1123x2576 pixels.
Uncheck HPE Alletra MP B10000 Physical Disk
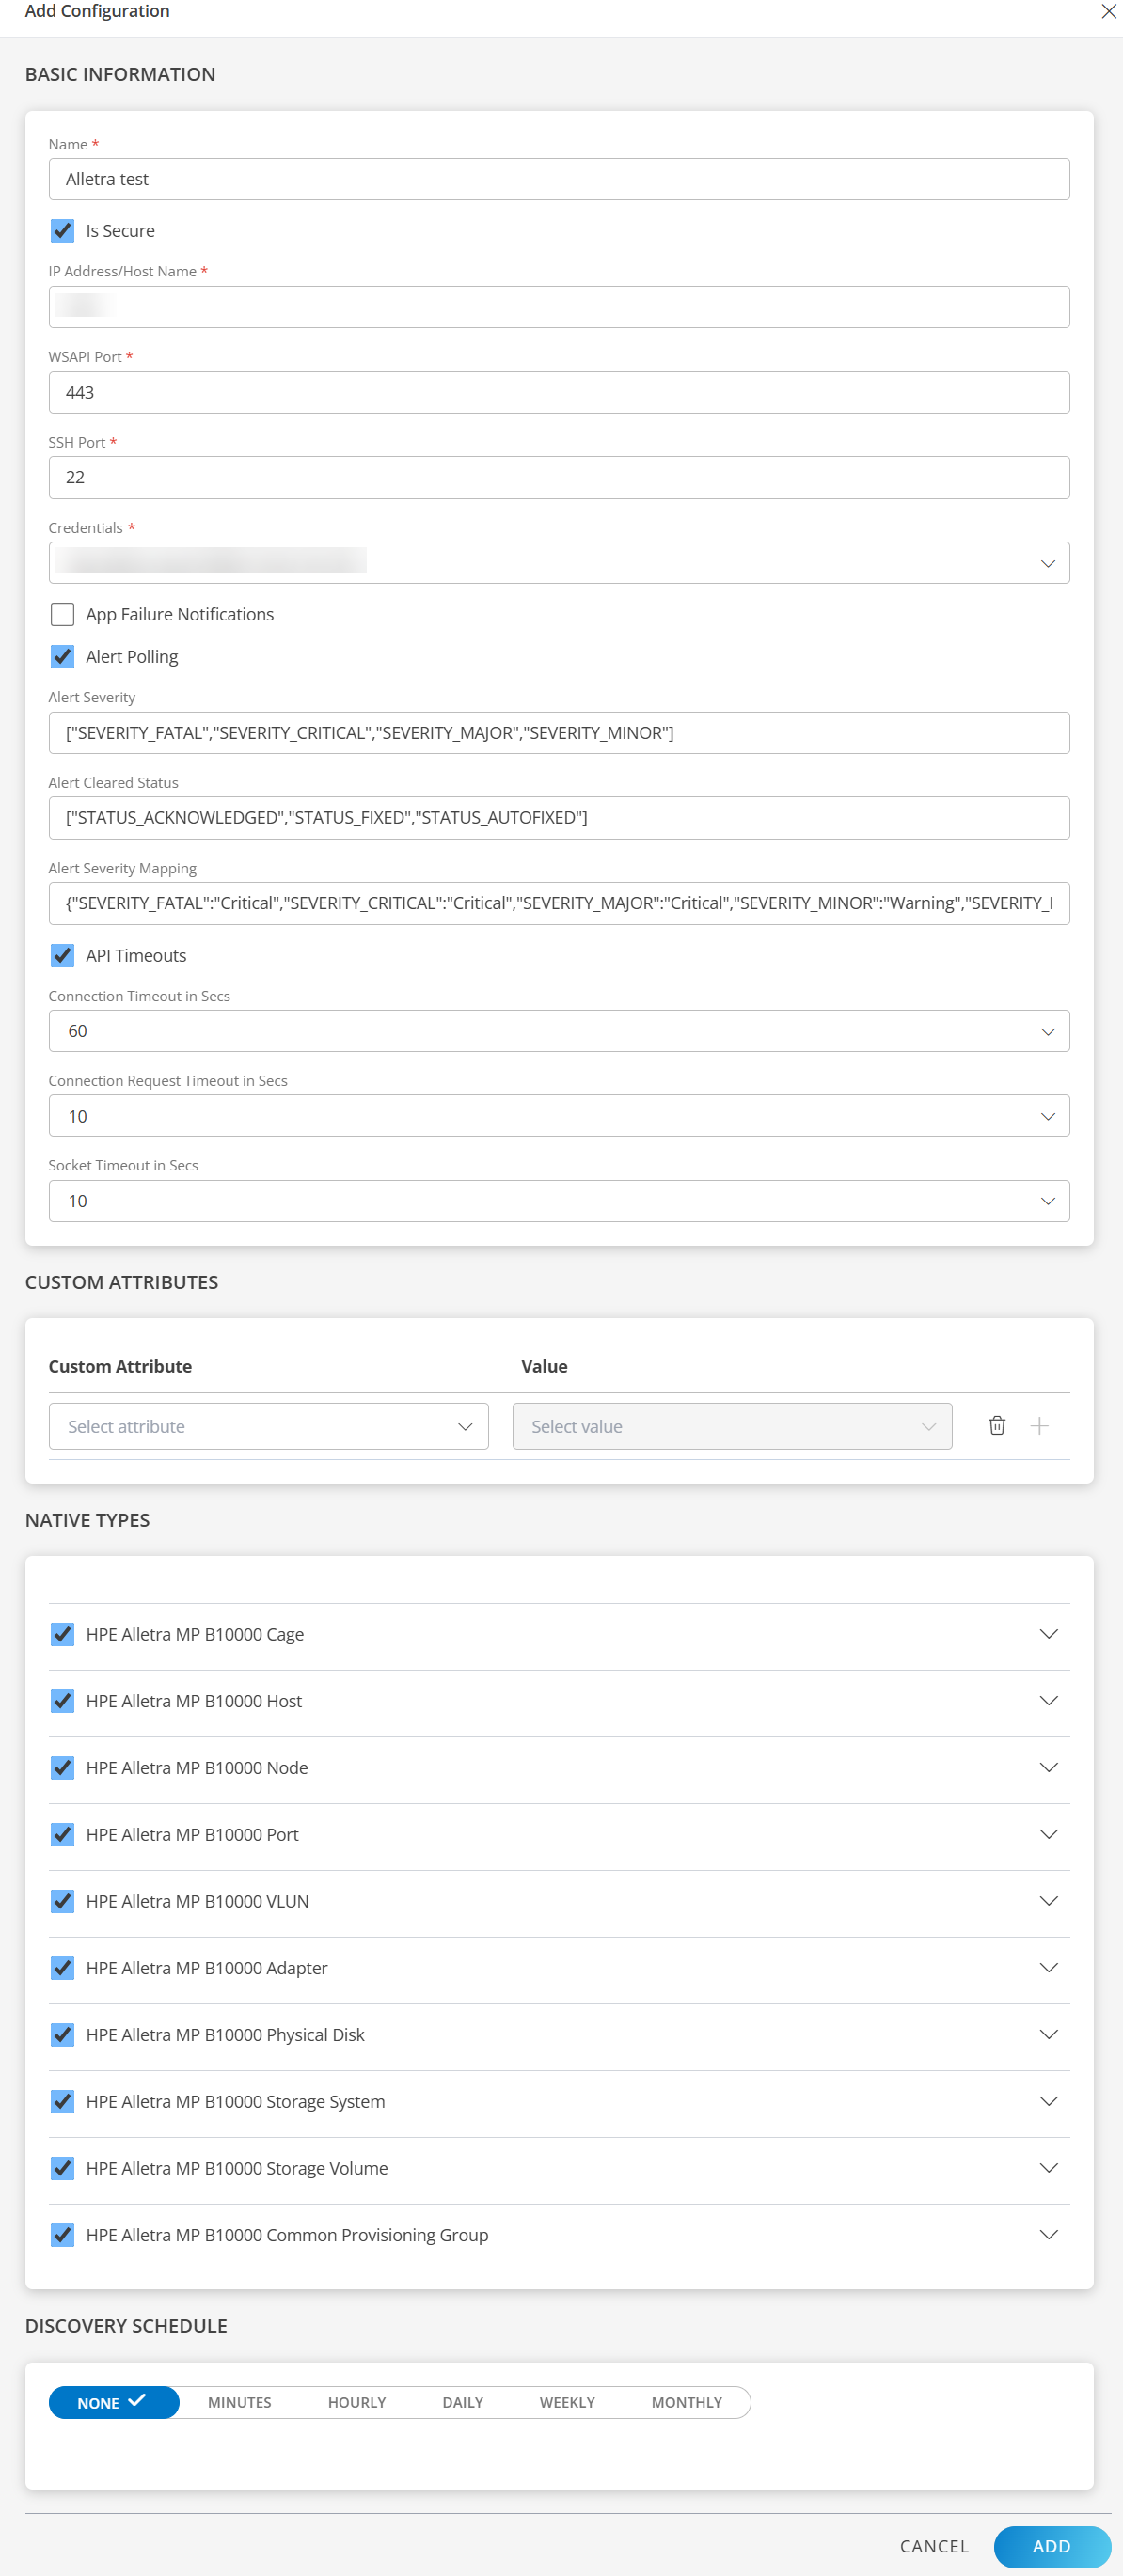coord(62,2034)
